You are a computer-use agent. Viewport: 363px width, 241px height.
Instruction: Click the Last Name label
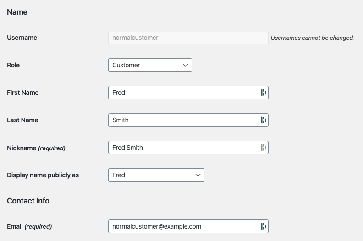click(x=22, y=120)
